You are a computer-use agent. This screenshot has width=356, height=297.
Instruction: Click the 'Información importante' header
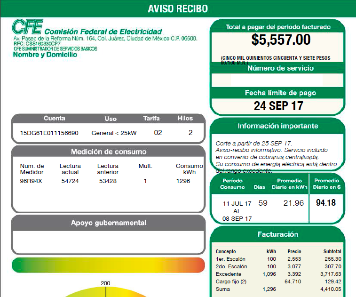pyautogui.click(x=278, y=126)
